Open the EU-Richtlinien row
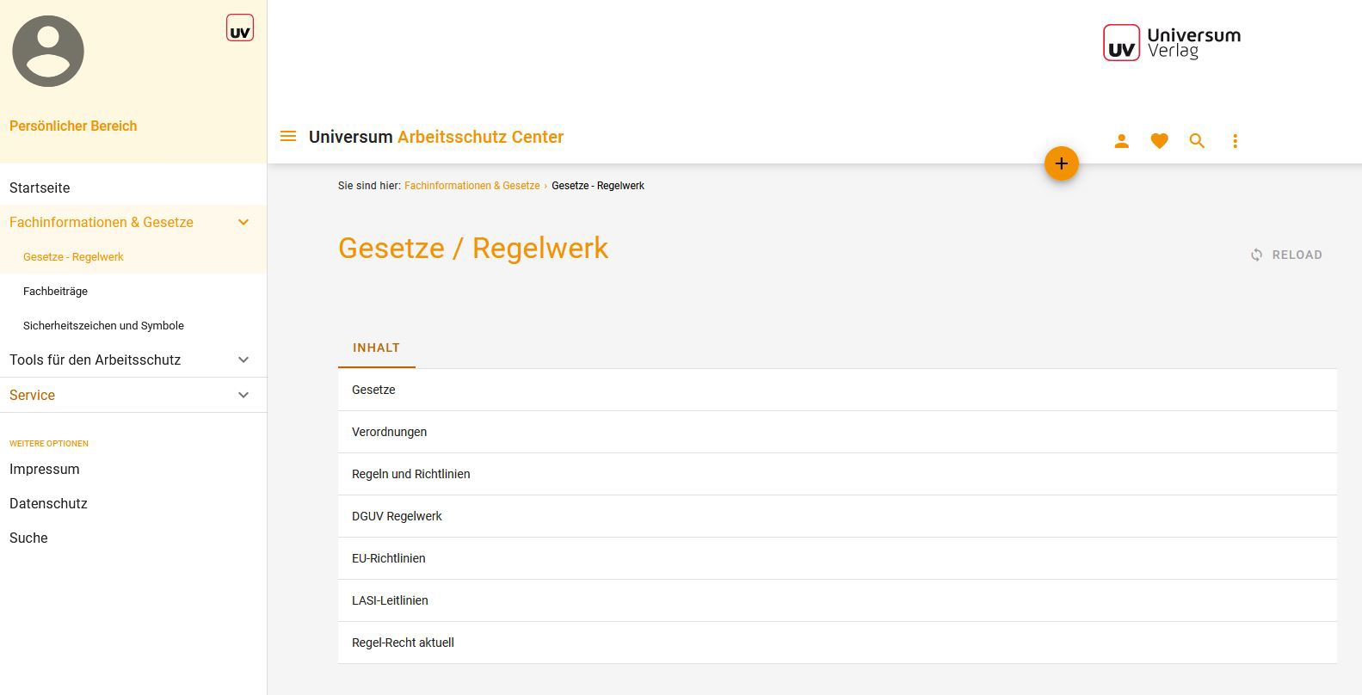Viewport: 1362px width, 695px height. 837,558
